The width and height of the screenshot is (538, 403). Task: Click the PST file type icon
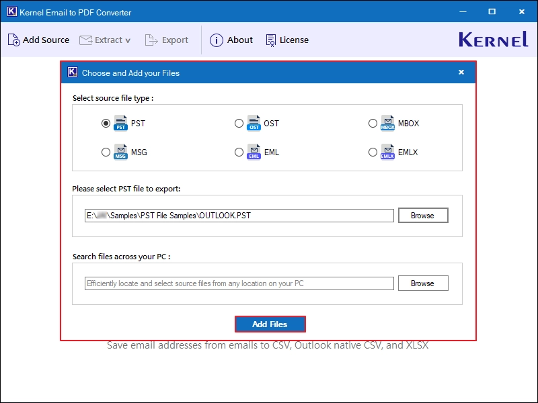(120, 123)
